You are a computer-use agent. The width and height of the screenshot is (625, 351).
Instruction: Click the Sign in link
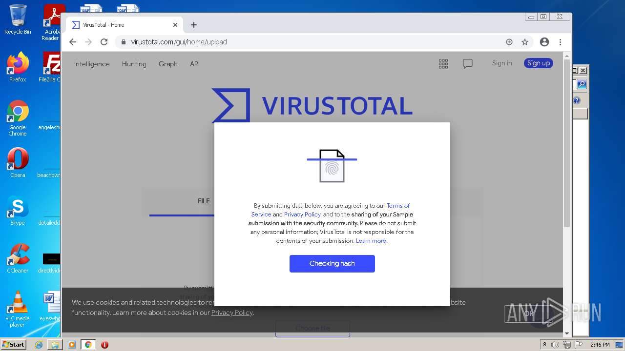[502, 63]
